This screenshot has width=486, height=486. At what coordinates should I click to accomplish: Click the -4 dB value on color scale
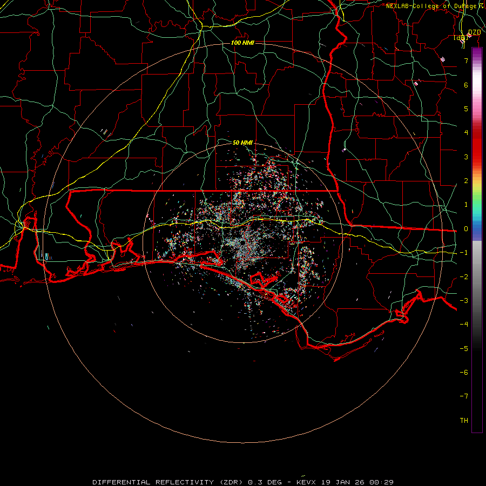coord(464,325)
